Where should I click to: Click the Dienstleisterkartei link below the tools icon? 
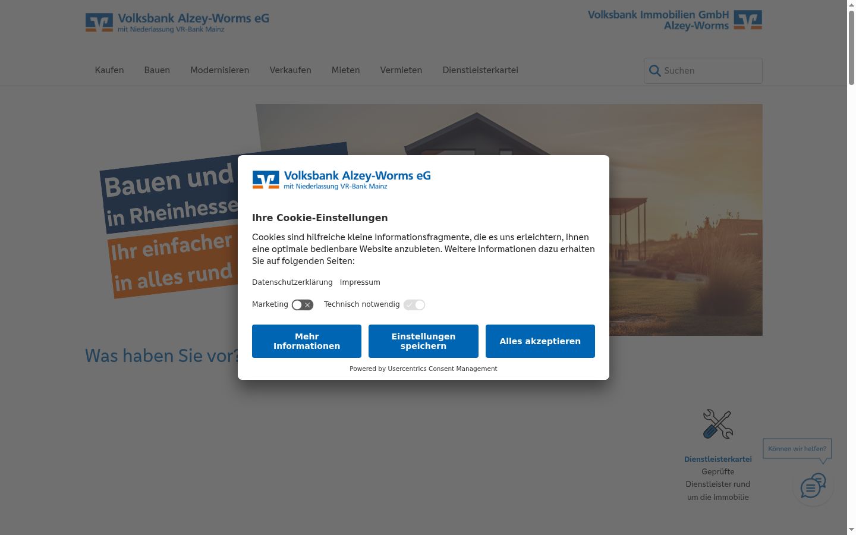click(718, 460)
